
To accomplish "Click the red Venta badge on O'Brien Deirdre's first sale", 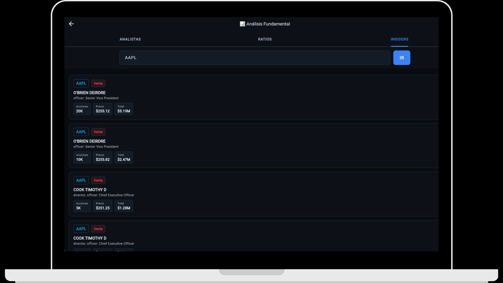I will pos(98,83).
